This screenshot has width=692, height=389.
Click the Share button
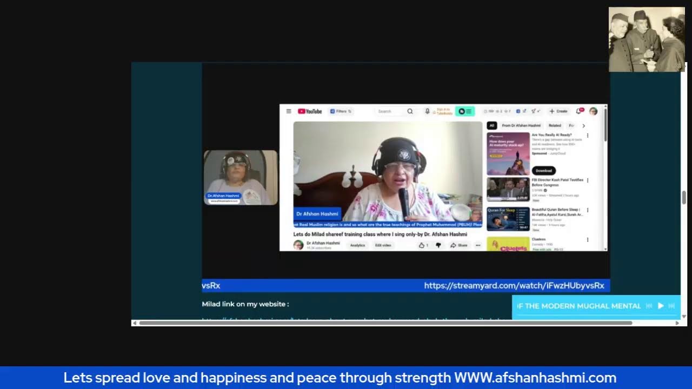[x=459, y=245]
